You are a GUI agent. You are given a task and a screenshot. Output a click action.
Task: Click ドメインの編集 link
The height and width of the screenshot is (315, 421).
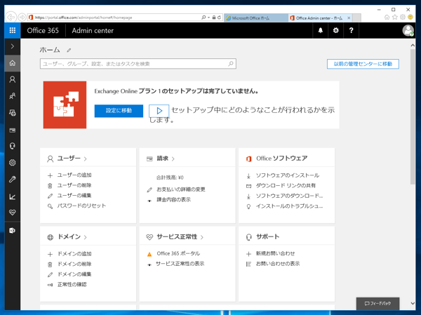click(74, 274)
